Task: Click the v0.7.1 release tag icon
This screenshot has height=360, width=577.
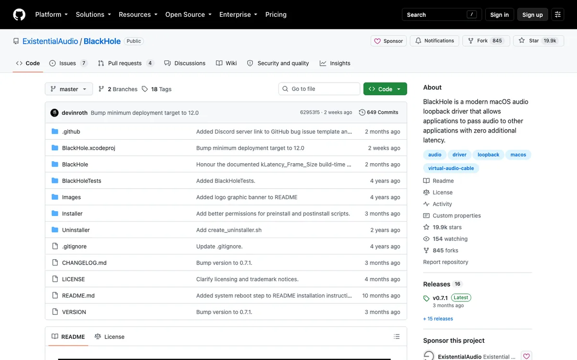Action: click(x=426, y=298)
